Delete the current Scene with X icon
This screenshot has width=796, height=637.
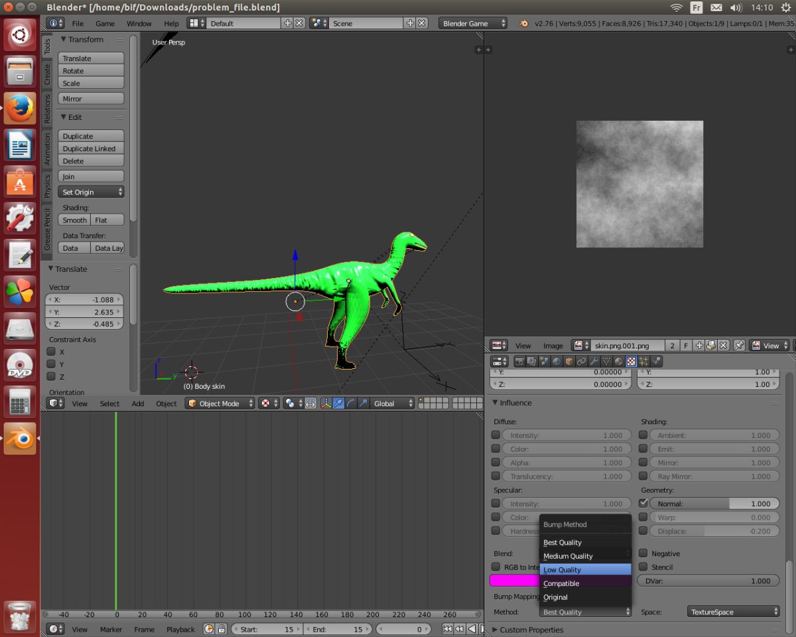pos(421,23)
